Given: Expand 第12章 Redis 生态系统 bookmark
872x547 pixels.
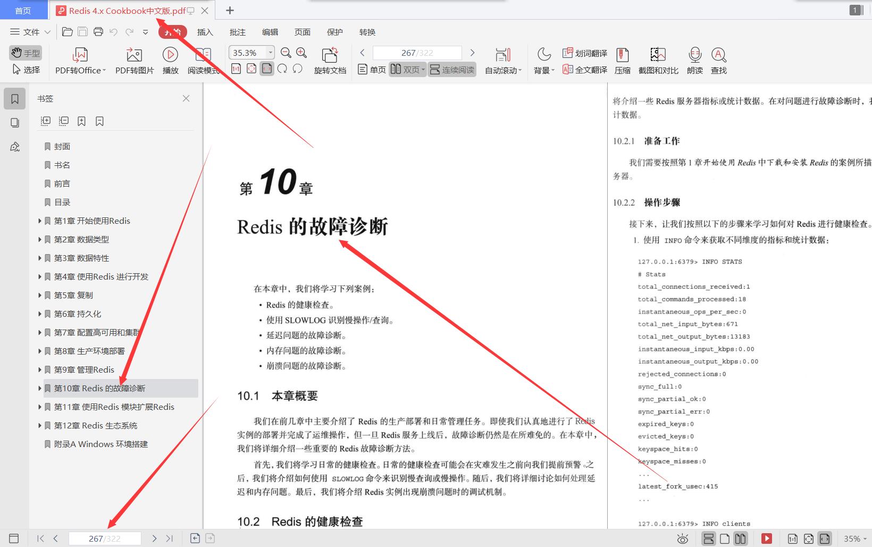Looking at the screenshot, I should click(40, 425).
